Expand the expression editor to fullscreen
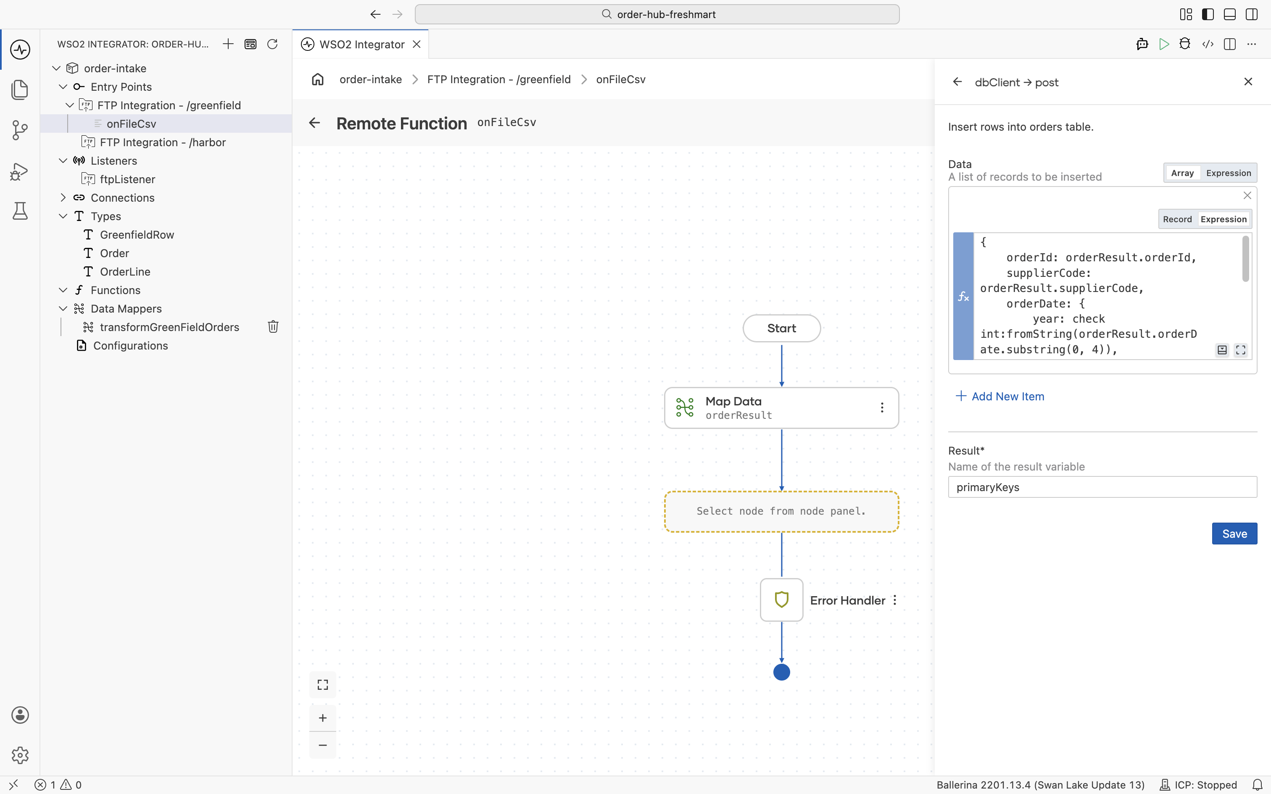Image resolution: width=1271 pixels, height=794 pixels. 1241,350
